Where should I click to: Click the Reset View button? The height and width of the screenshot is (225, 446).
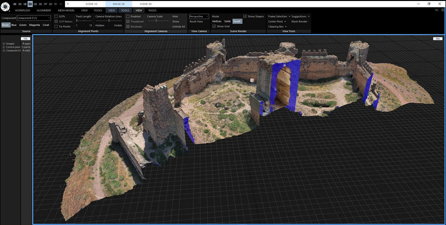(x=196, y=22)
